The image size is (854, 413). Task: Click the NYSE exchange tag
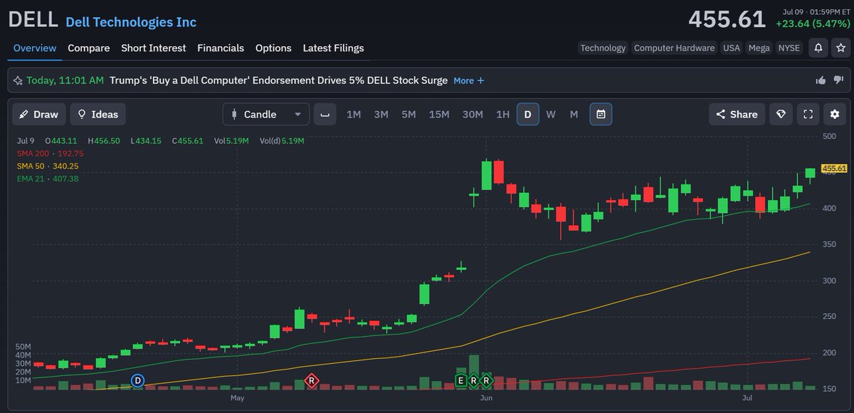point(789,48)
